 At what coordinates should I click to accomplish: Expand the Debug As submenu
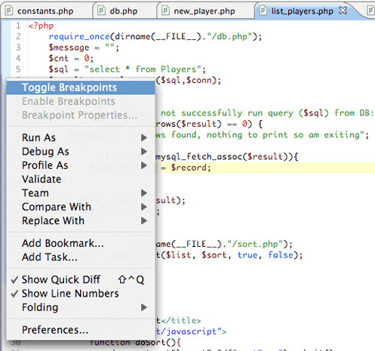click(81, 152)
